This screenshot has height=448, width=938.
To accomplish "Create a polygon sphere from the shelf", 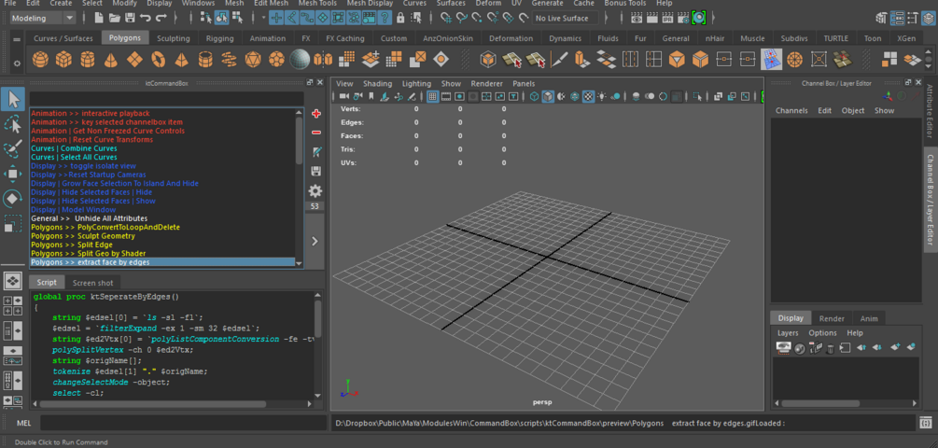I will (39, 60).
